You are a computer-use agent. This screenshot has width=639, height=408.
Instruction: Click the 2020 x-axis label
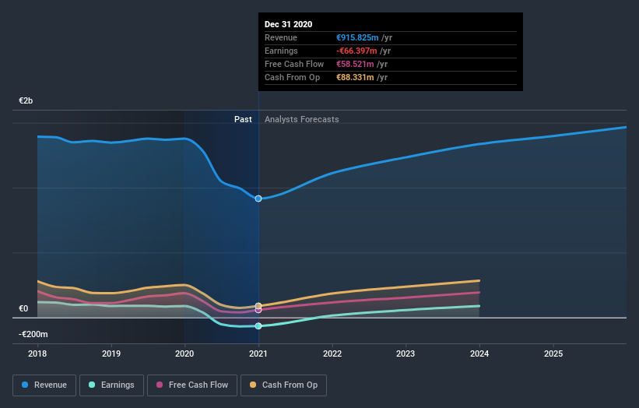[184, 353]
